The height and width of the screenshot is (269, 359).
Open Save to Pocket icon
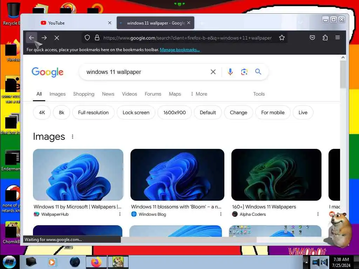click(x=312, y=37)
